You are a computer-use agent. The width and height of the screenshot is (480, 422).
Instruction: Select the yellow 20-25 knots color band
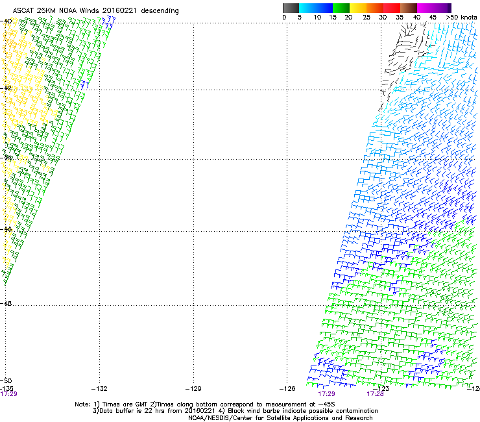tap(358, 8)
